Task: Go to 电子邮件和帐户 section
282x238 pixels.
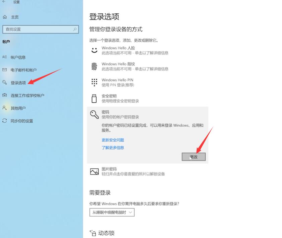Action: (x=23, y=70)
